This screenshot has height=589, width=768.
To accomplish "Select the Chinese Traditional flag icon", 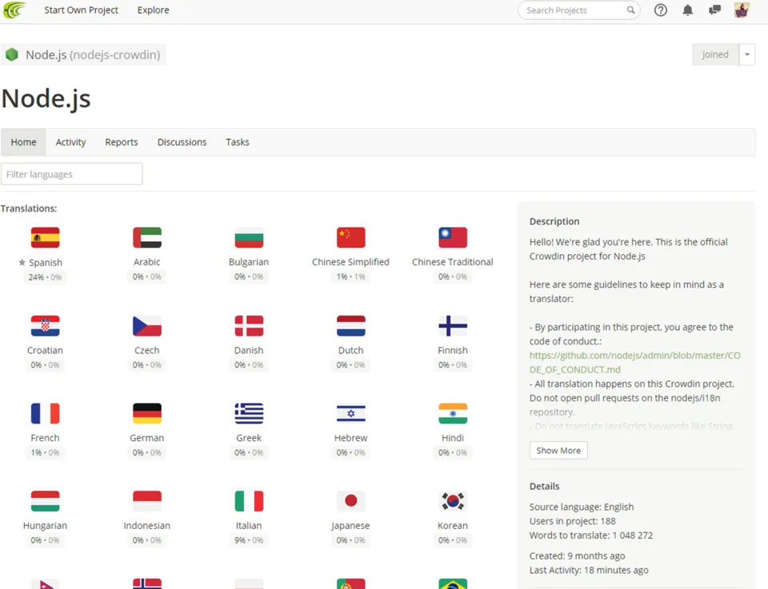I will (453, 237).
